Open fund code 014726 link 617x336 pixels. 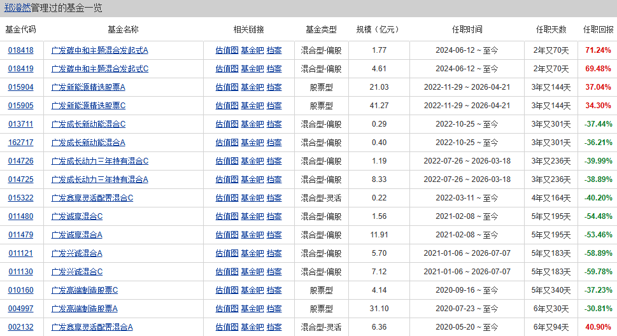click(x=21, y=161)
